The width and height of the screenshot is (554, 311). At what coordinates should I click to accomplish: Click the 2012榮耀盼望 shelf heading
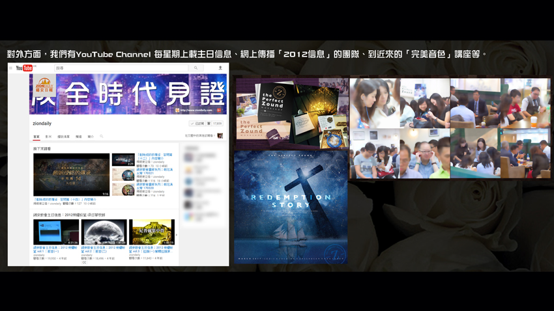pos(69,215)
